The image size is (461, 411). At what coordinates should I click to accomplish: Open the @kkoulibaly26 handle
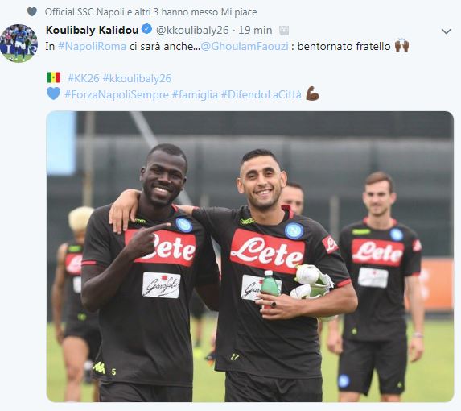[192, 31]
